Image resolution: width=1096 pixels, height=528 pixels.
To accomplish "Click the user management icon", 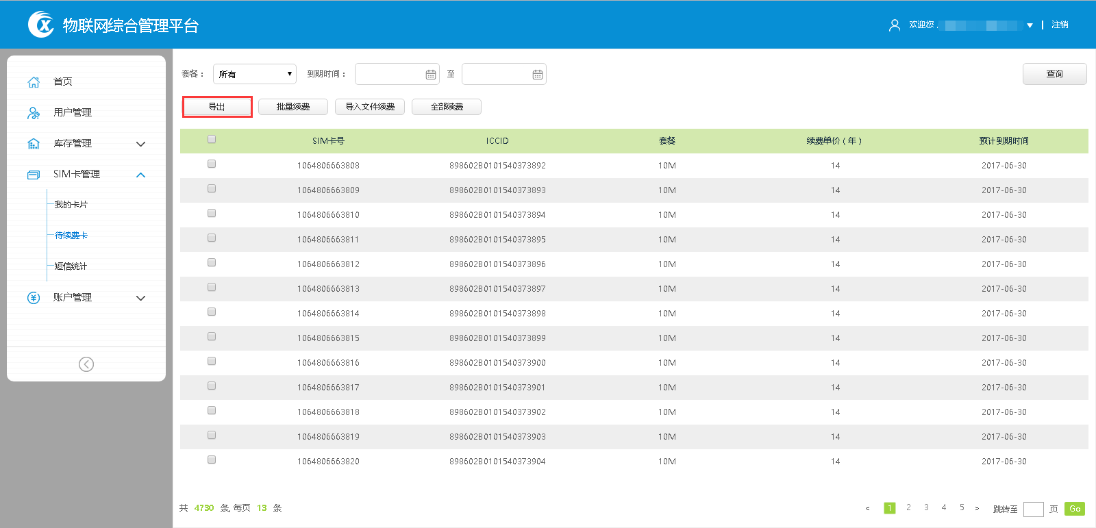I will click(34, 113).
